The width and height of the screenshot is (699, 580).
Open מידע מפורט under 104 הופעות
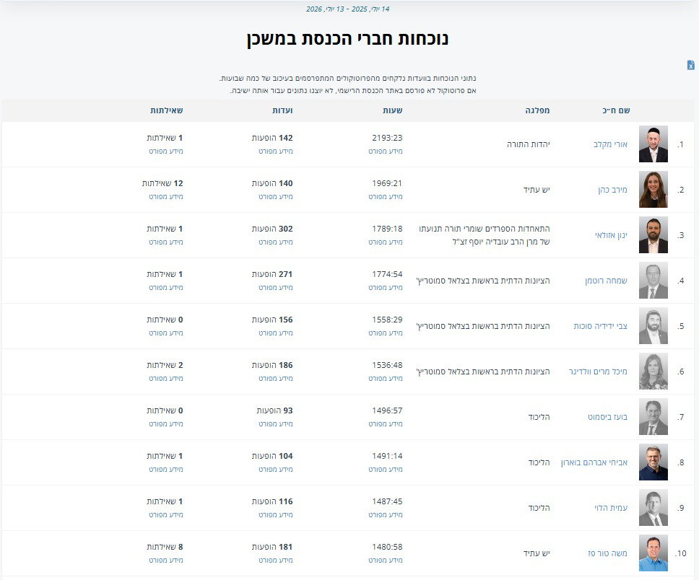276,470
